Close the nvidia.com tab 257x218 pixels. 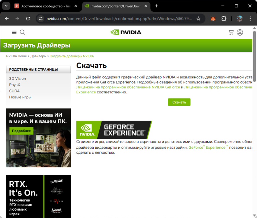click(x=145, y=6)
